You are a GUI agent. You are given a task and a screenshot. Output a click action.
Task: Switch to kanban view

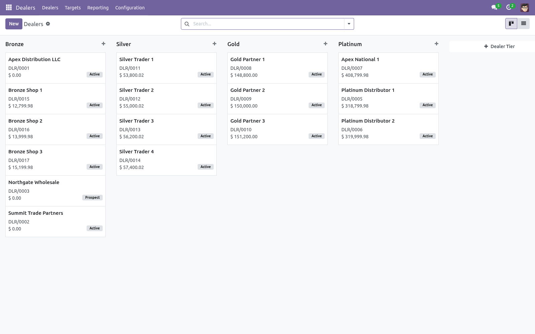(511, 23)
